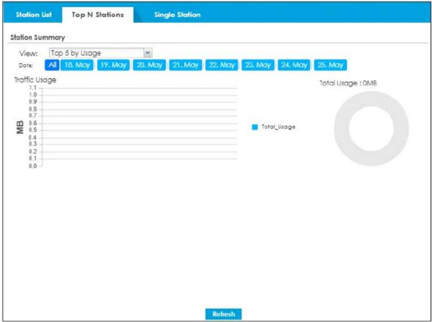This screenshot has height=322, width=432.
Task: Filter by 21. May date
Action: 185,65
